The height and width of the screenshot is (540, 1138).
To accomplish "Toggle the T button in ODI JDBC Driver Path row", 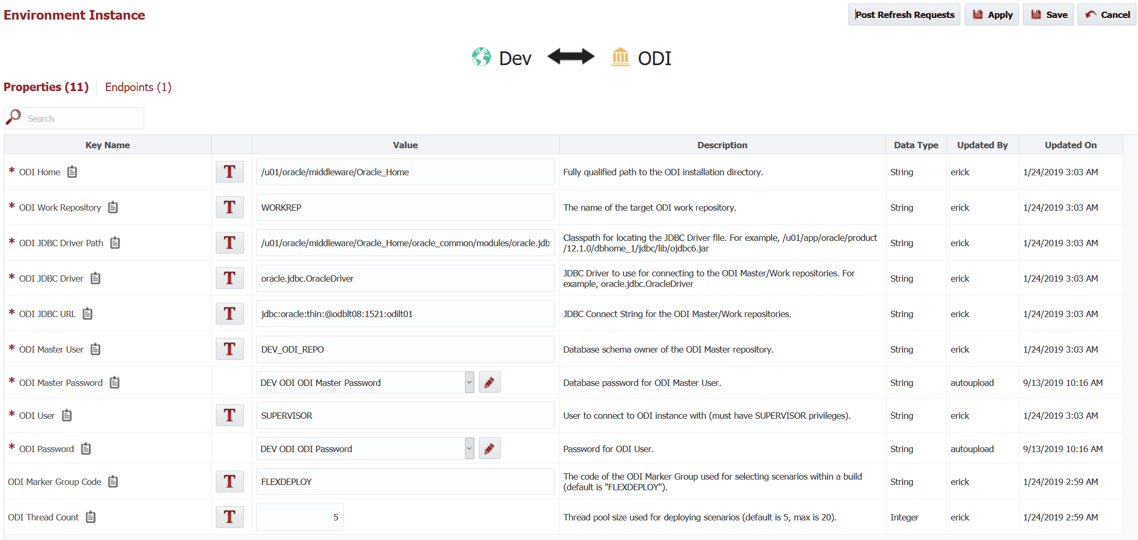I will tap(230, 243).
